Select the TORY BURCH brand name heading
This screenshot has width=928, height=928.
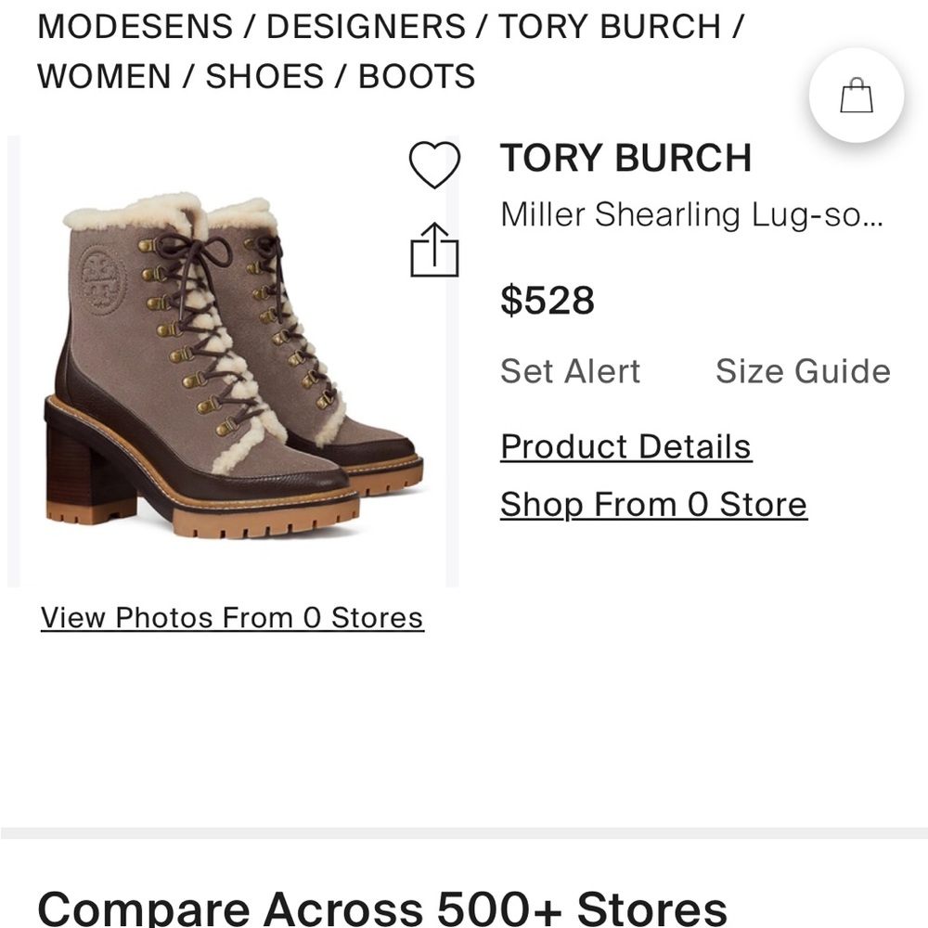coord(625,158)
